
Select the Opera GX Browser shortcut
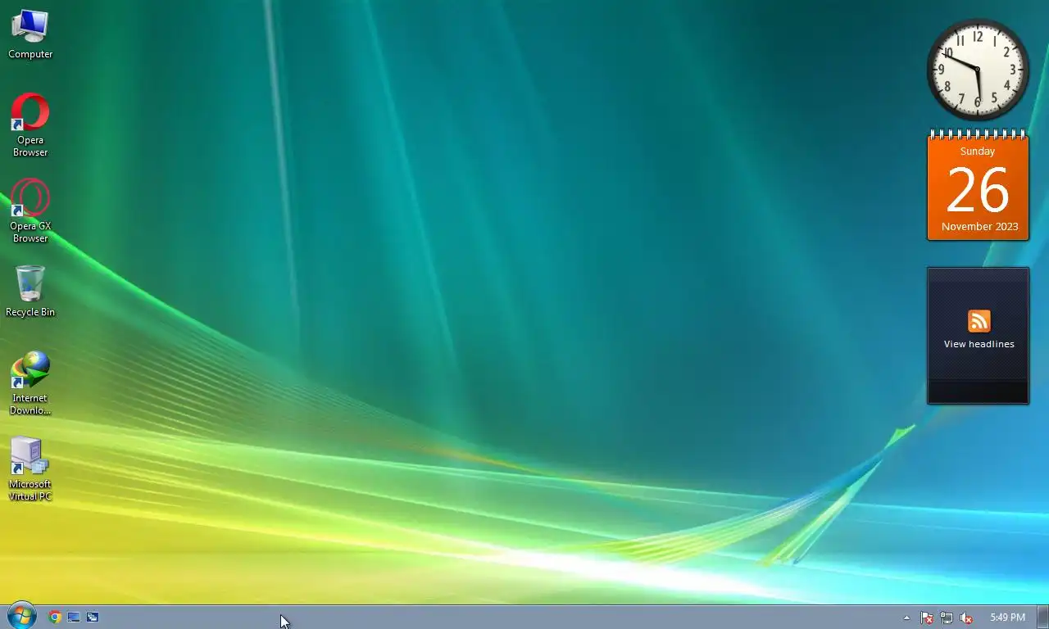click(30, 210)
